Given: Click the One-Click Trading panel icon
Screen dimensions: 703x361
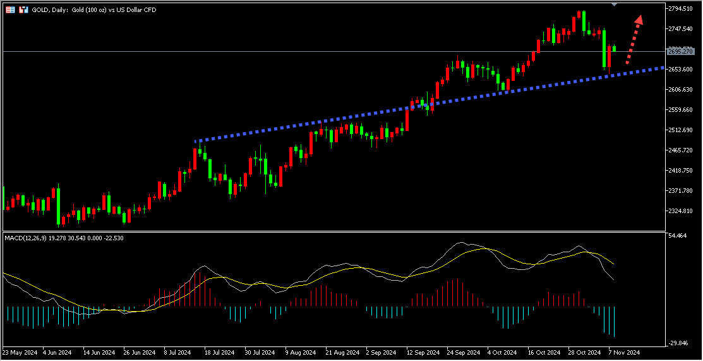Looking at the screenshot, I should tap(23, 10).
